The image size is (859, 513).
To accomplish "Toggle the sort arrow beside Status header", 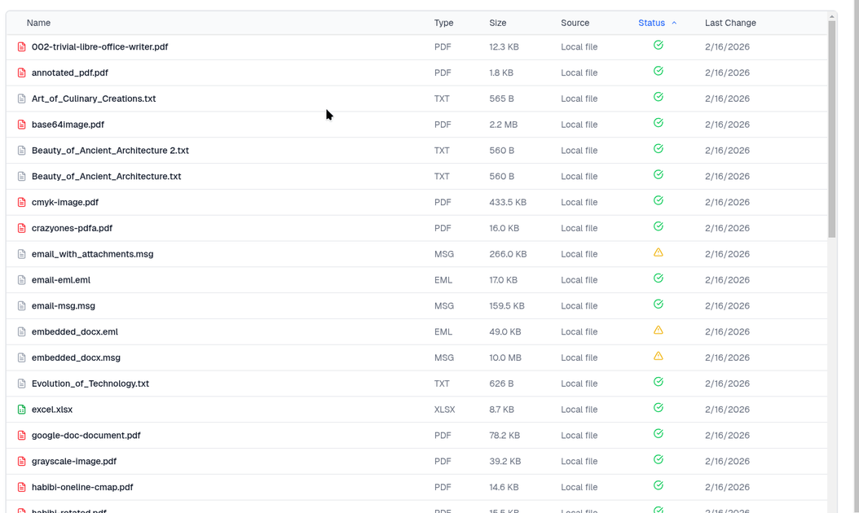I will click(x=674, y=23).
